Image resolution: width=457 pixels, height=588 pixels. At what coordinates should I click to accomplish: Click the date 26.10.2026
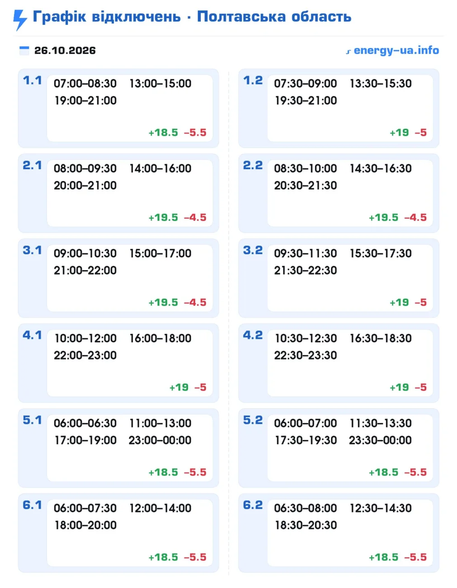[65, 51]
